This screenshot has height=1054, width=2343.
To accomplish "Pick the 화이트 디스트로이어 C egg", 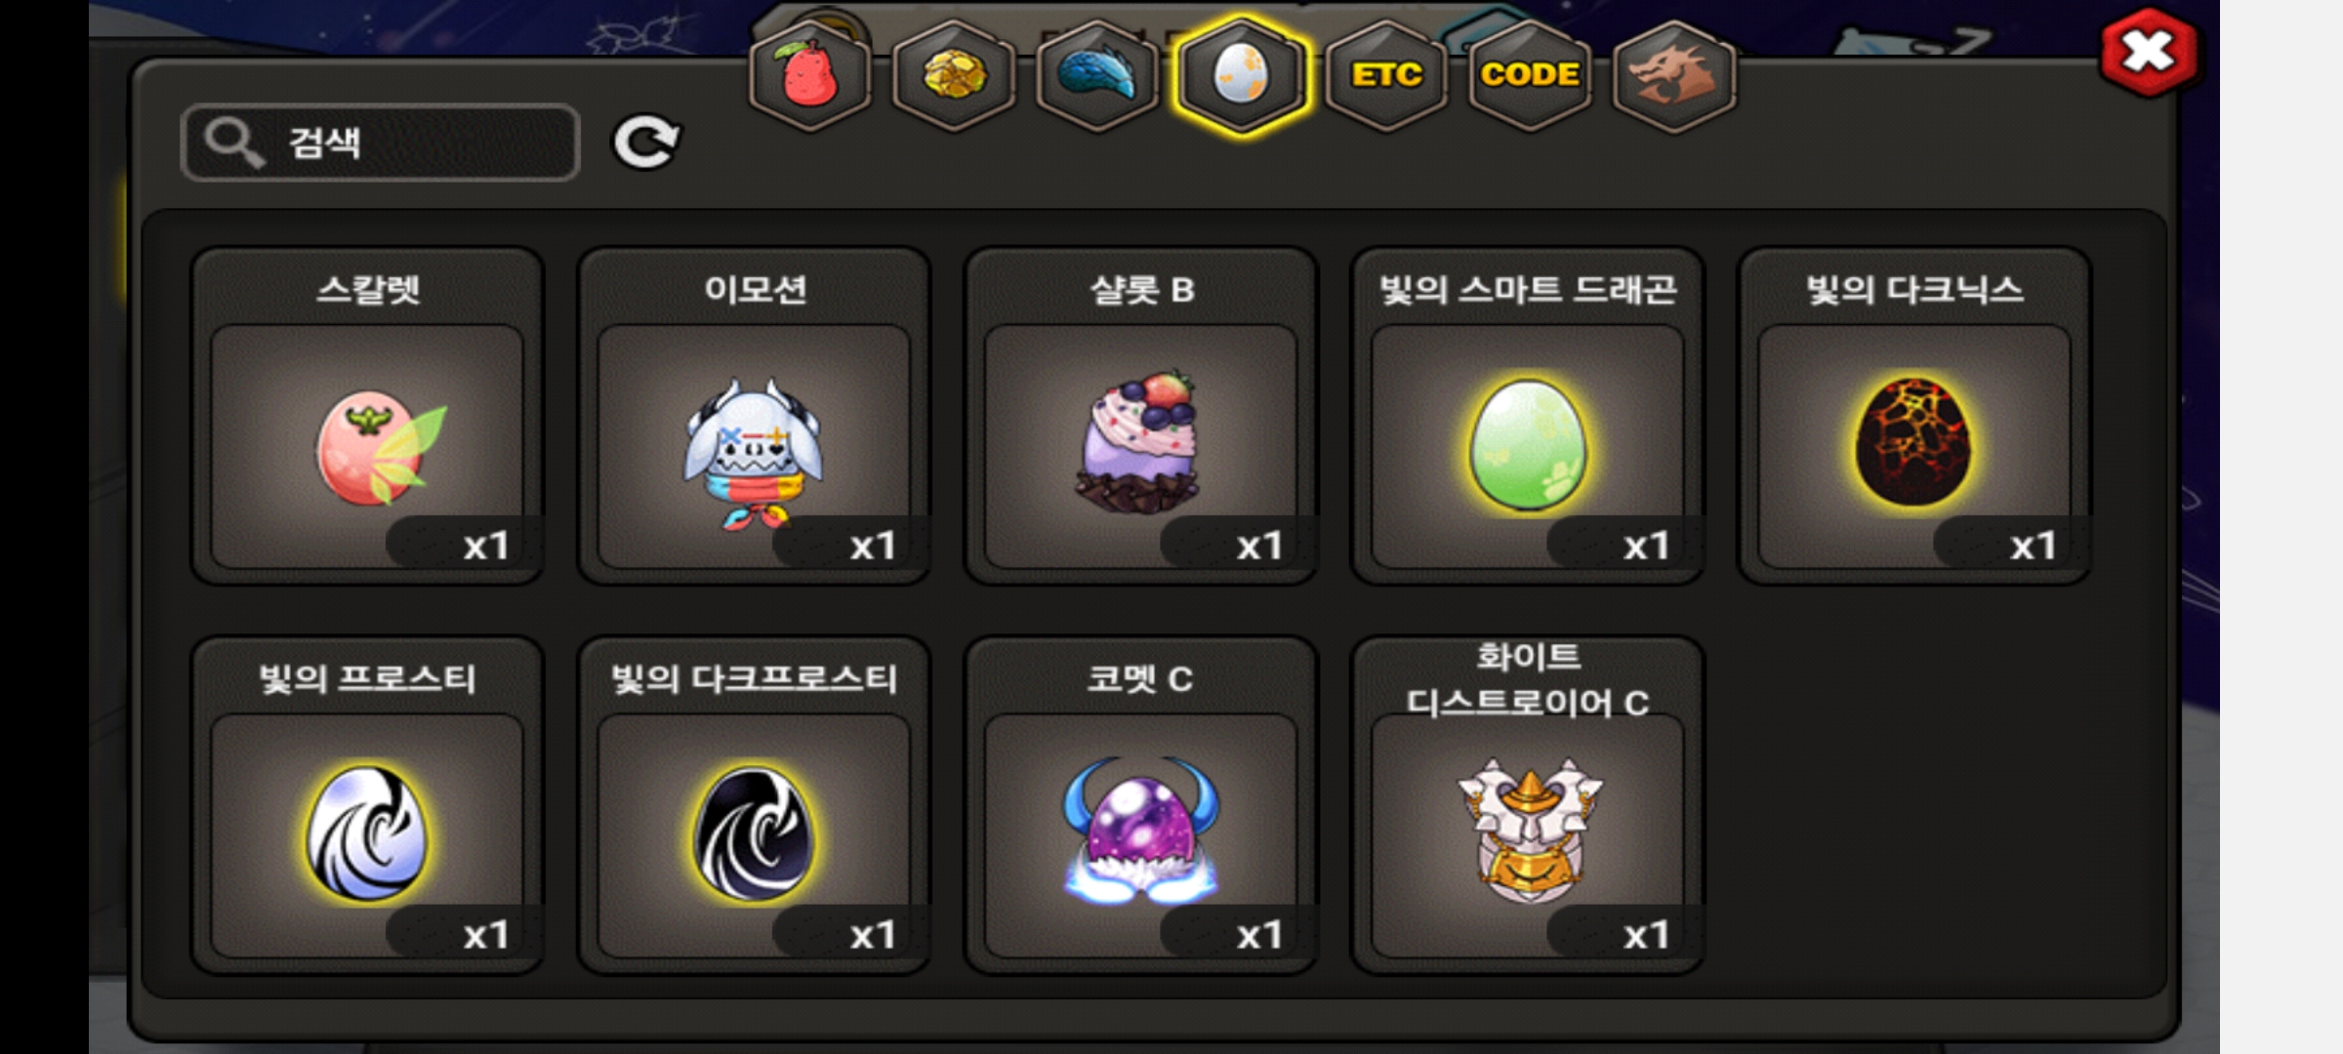I will pyautogui.click(x=1528, y=805).
